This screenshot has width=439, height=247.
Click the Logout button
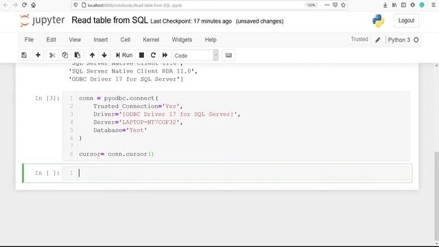click(406, 21)
